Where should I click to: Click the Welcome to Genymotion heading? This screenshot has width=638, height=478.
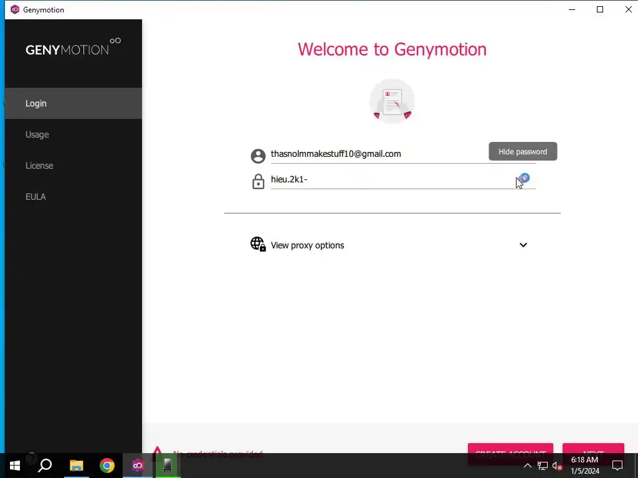(x=392, y=49)
